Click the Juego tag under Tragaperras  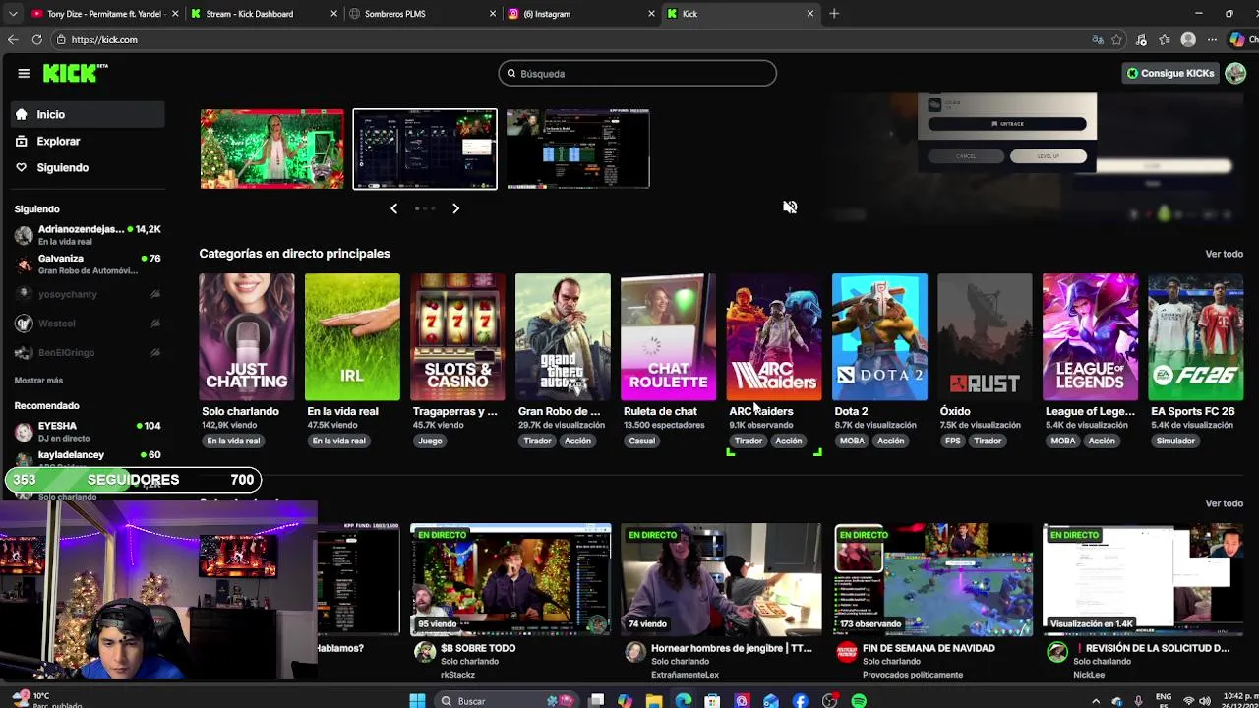(x=430, y=441)
